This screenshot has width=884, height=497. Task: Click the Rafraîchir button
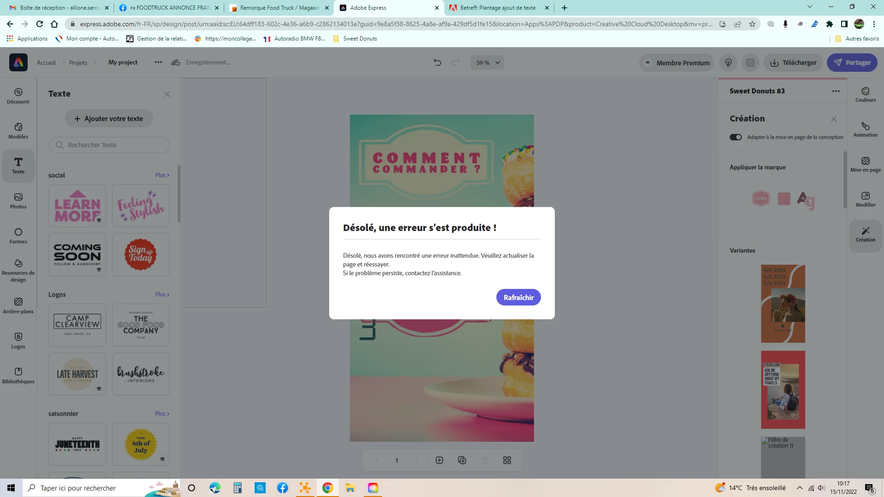point(518,297)
